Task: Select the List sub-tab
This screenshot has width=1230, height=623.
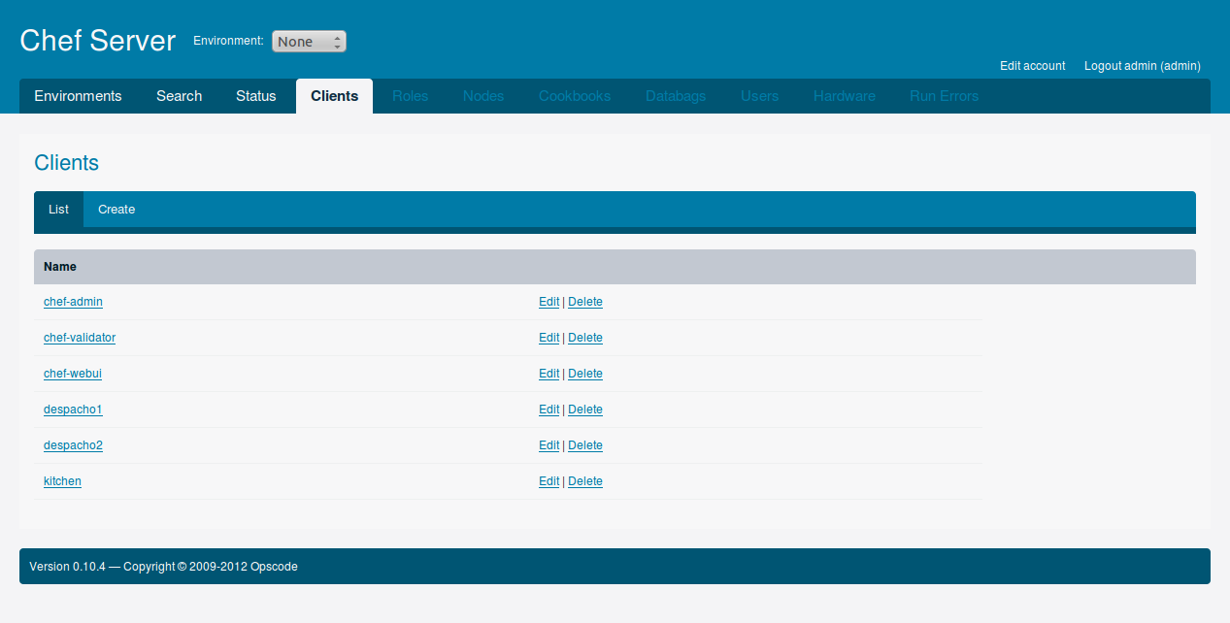Action: [58, 210]
